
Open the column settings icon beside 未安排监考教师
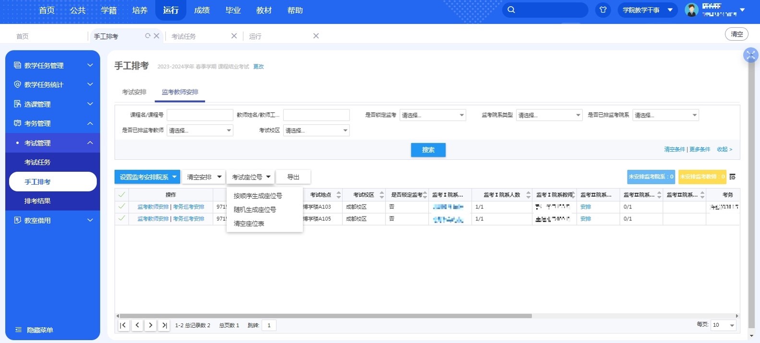pyautogui.click(x=732, y=177)
